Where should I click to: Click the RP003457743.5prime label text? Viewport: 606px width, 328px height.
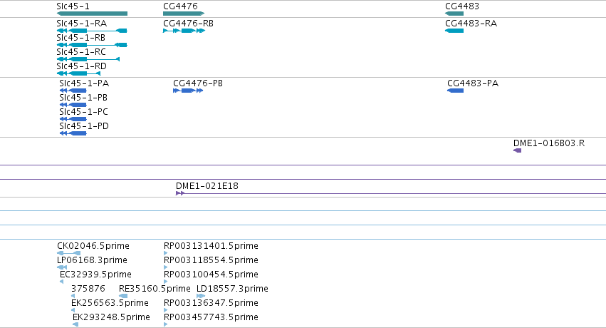coord(211,317)
